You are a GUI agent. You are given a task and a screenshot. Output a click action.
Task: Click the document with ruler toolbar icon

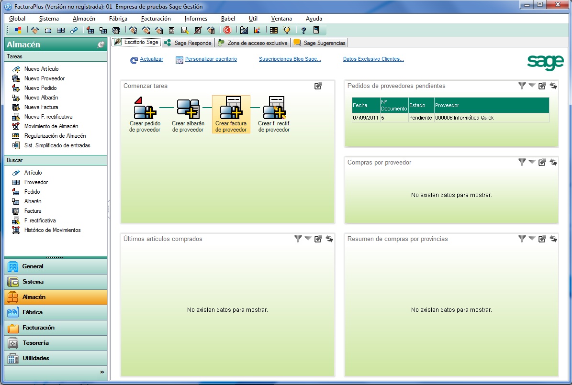(244, 30)
